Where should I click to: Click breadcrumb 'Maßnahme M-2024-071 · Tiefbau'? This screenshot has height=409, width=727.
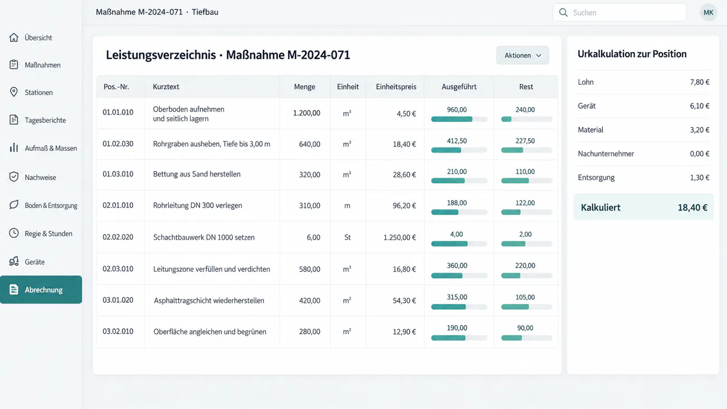(157, 12)
